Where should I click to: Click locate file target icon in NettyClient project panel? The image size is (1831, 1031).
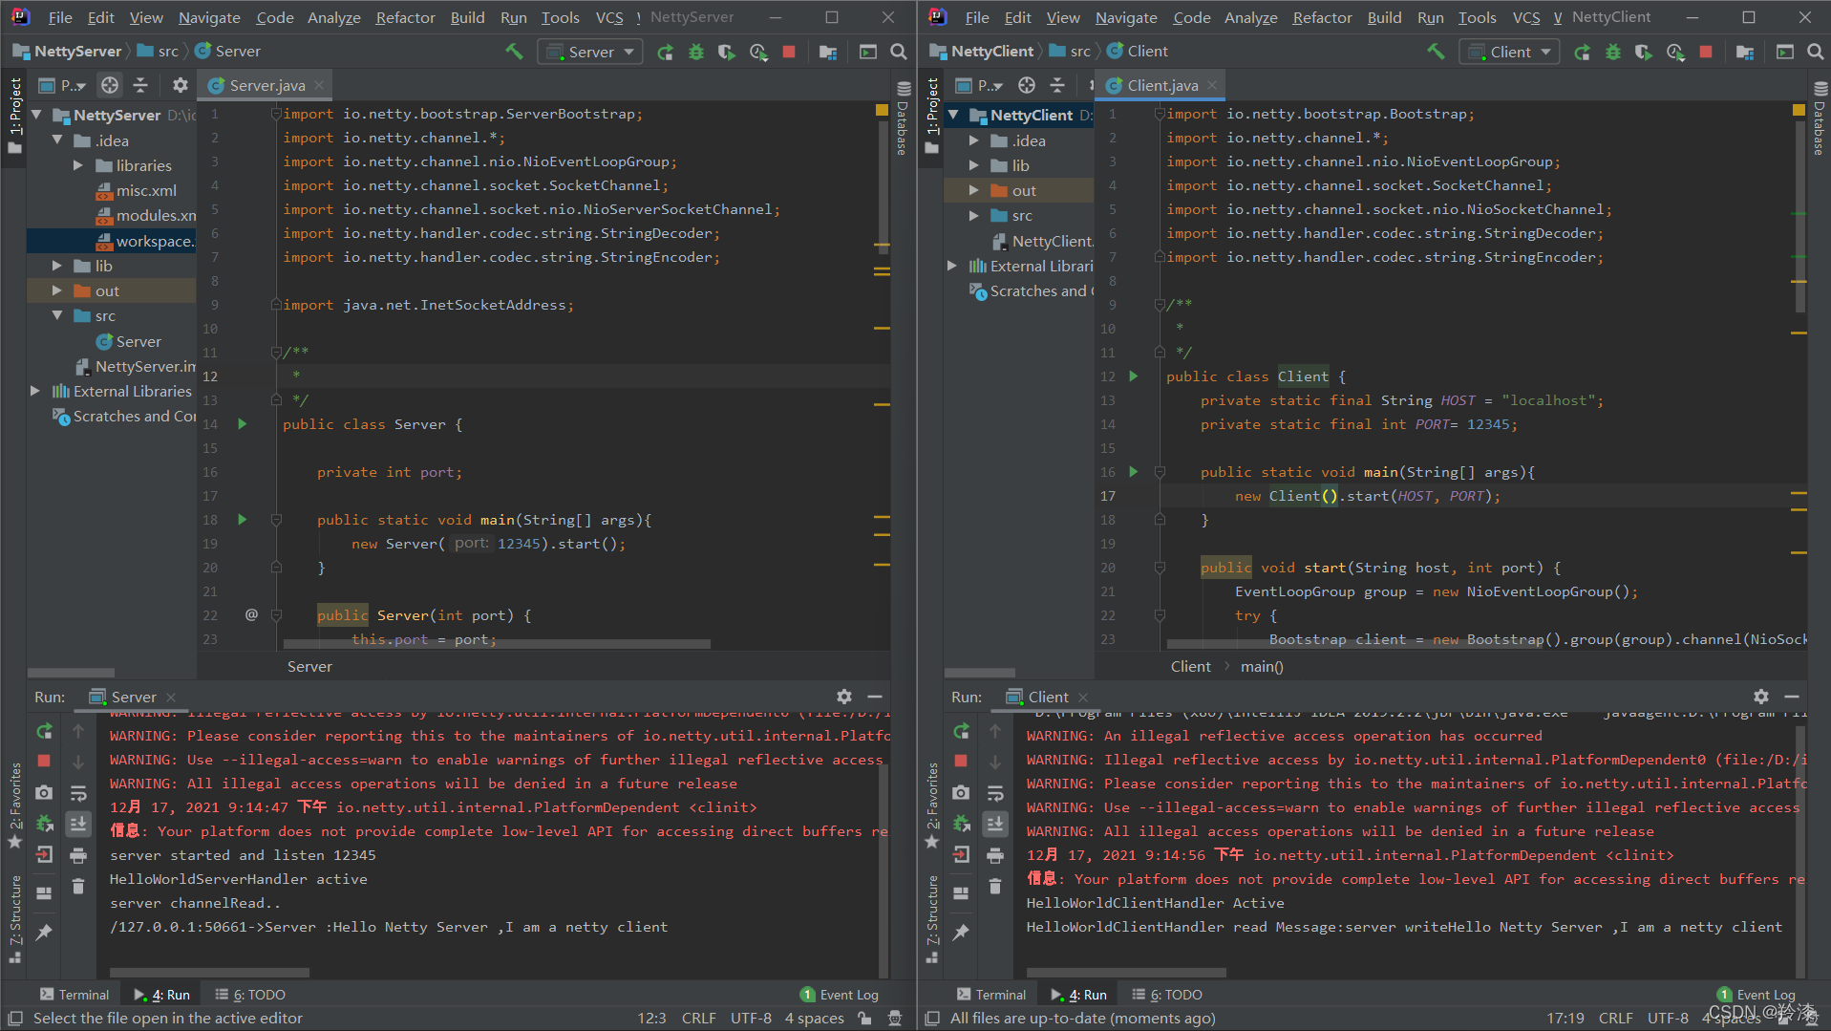tap(1027, 85)
